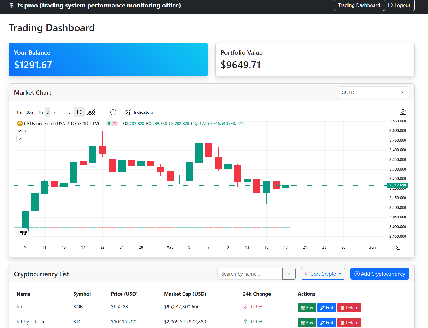Collapse the Vol indicator with the caret toggle
The image size is (428, 328).
(x=21, y=138)
